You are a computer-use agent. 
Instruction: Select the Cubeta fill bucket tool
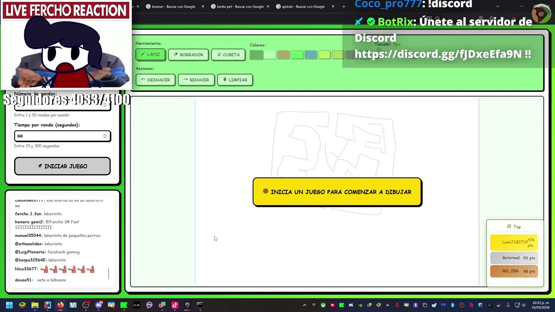click(228, 55)
